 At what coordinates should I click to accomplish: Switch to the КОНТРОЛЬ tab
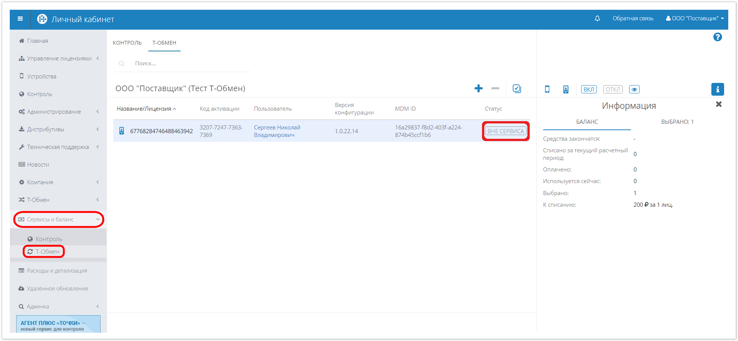click(127, 43)
